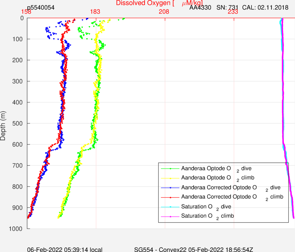Click the blue line sample in legend

coord(170,188)
